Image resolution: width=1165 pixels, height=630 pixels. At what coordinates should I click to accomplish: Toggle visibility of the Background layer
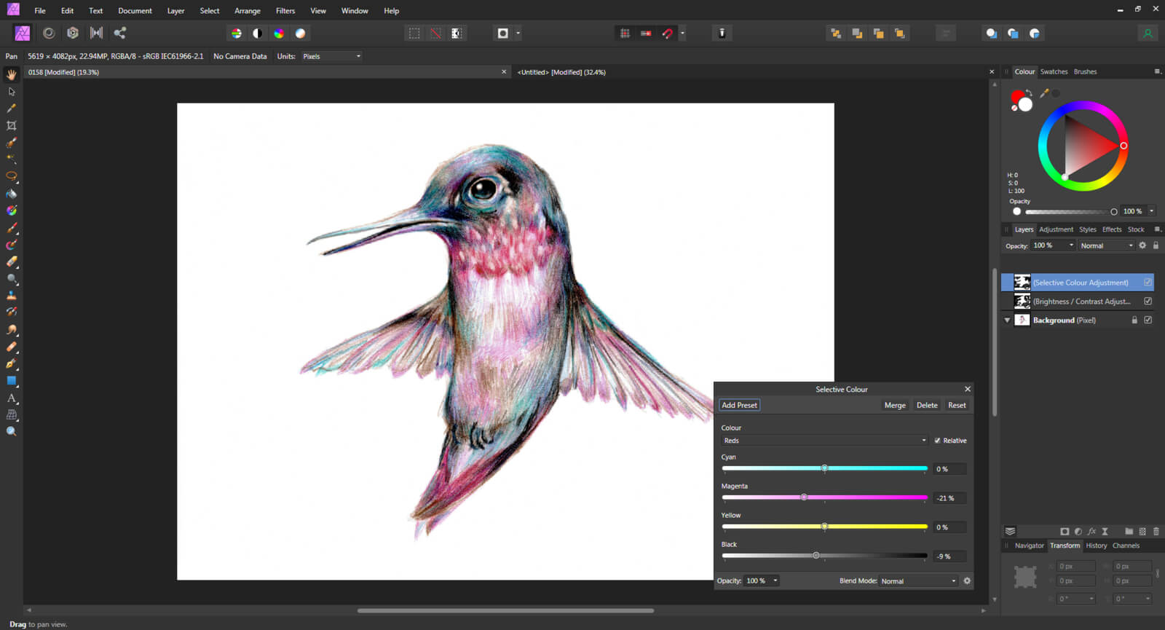tap(1148, 320)
